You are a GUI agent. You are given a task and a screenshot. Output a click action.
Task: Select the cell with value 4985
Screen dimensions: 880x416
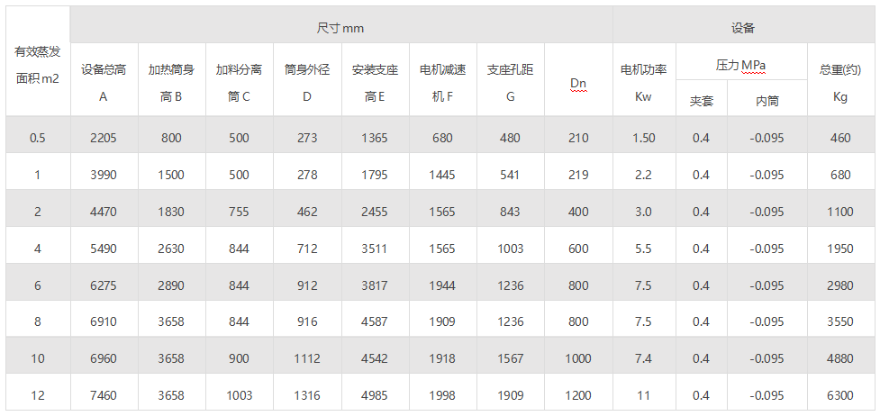coord(375,395)
